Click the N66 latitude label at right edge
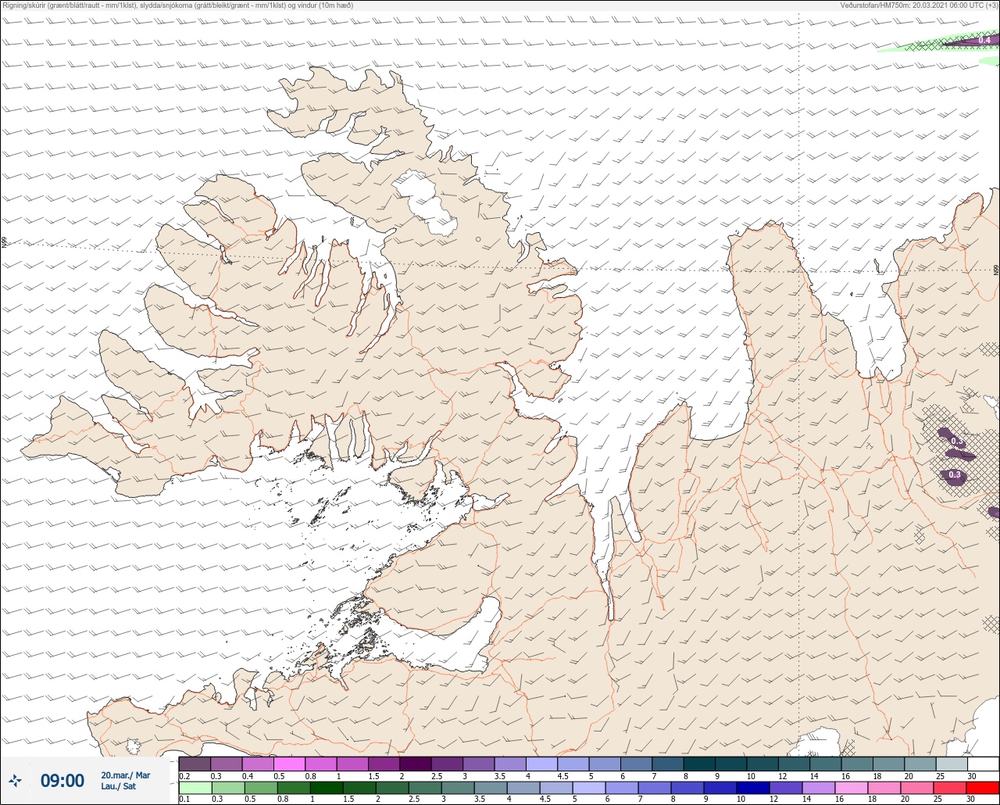 tap(996, 270)
